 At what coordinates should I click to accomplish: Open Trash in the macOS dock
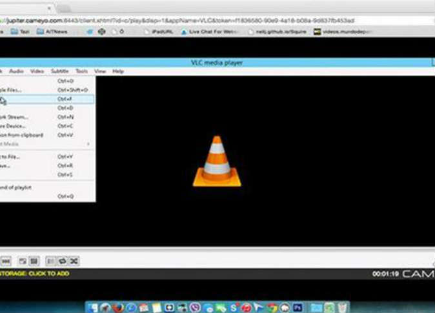343,307
